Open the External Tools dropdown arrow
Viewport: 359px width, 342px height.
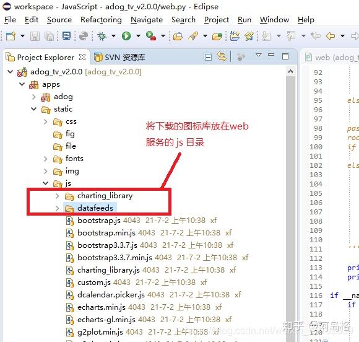(x=163, y=36)
